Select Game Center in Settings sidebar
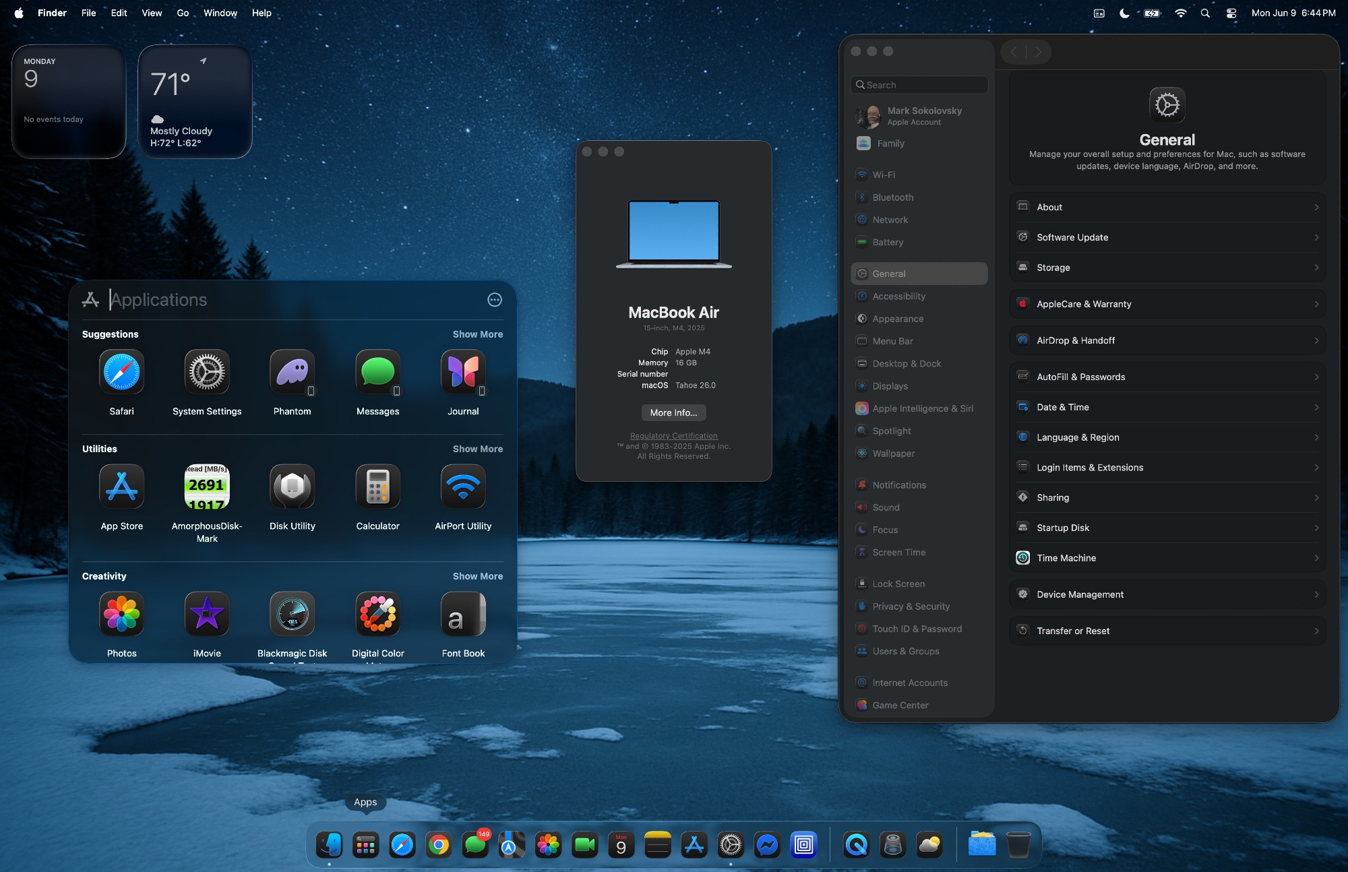 tap(919, 705)
